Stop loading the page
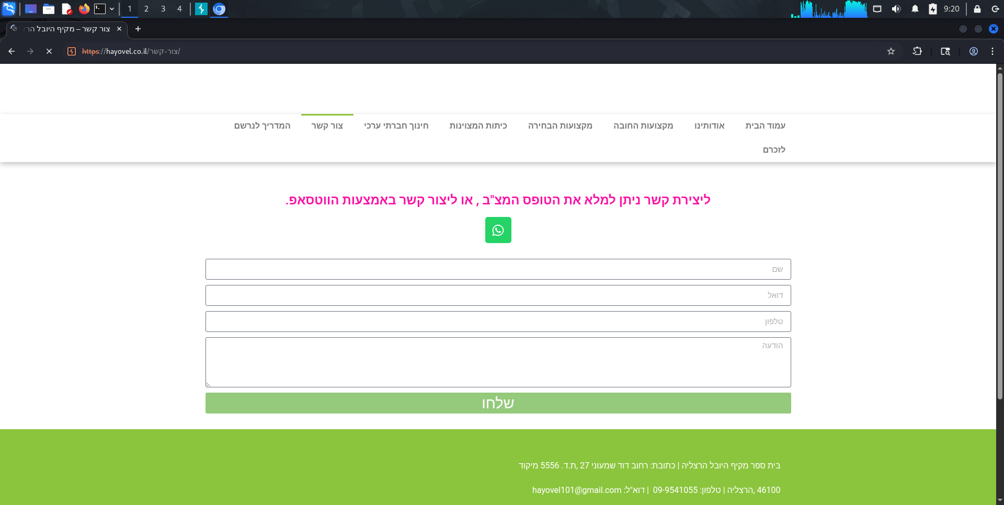1004x505 pixels. 49,51
